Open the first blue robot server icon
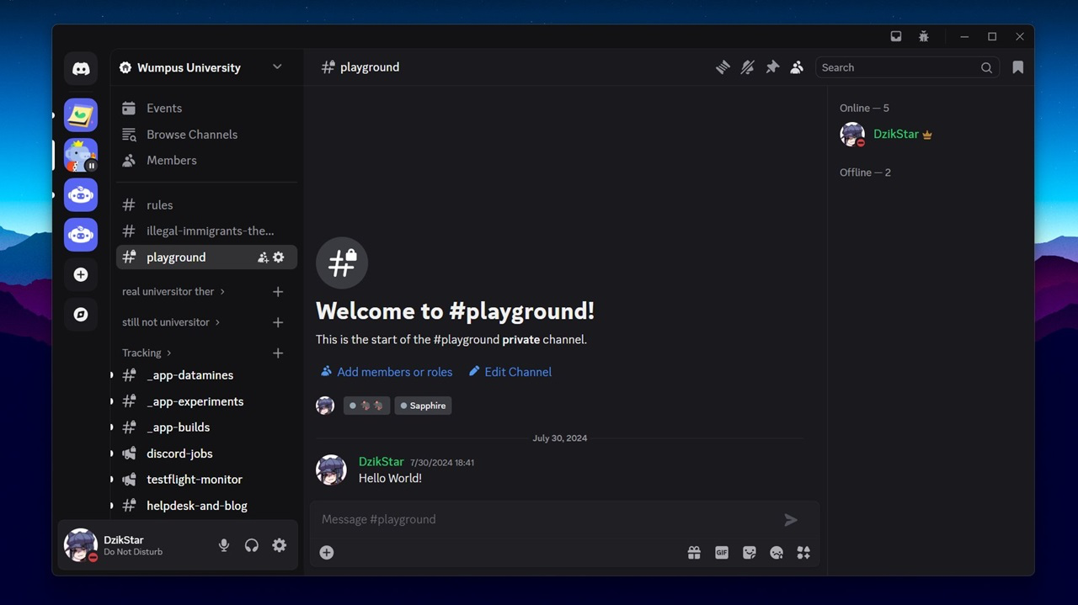Screen dimensions: 1078x605 (x=81, y=195)
